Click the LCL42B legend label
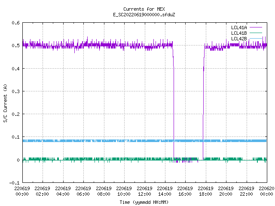Screen dimensions: 275x206 click(239, 39)
